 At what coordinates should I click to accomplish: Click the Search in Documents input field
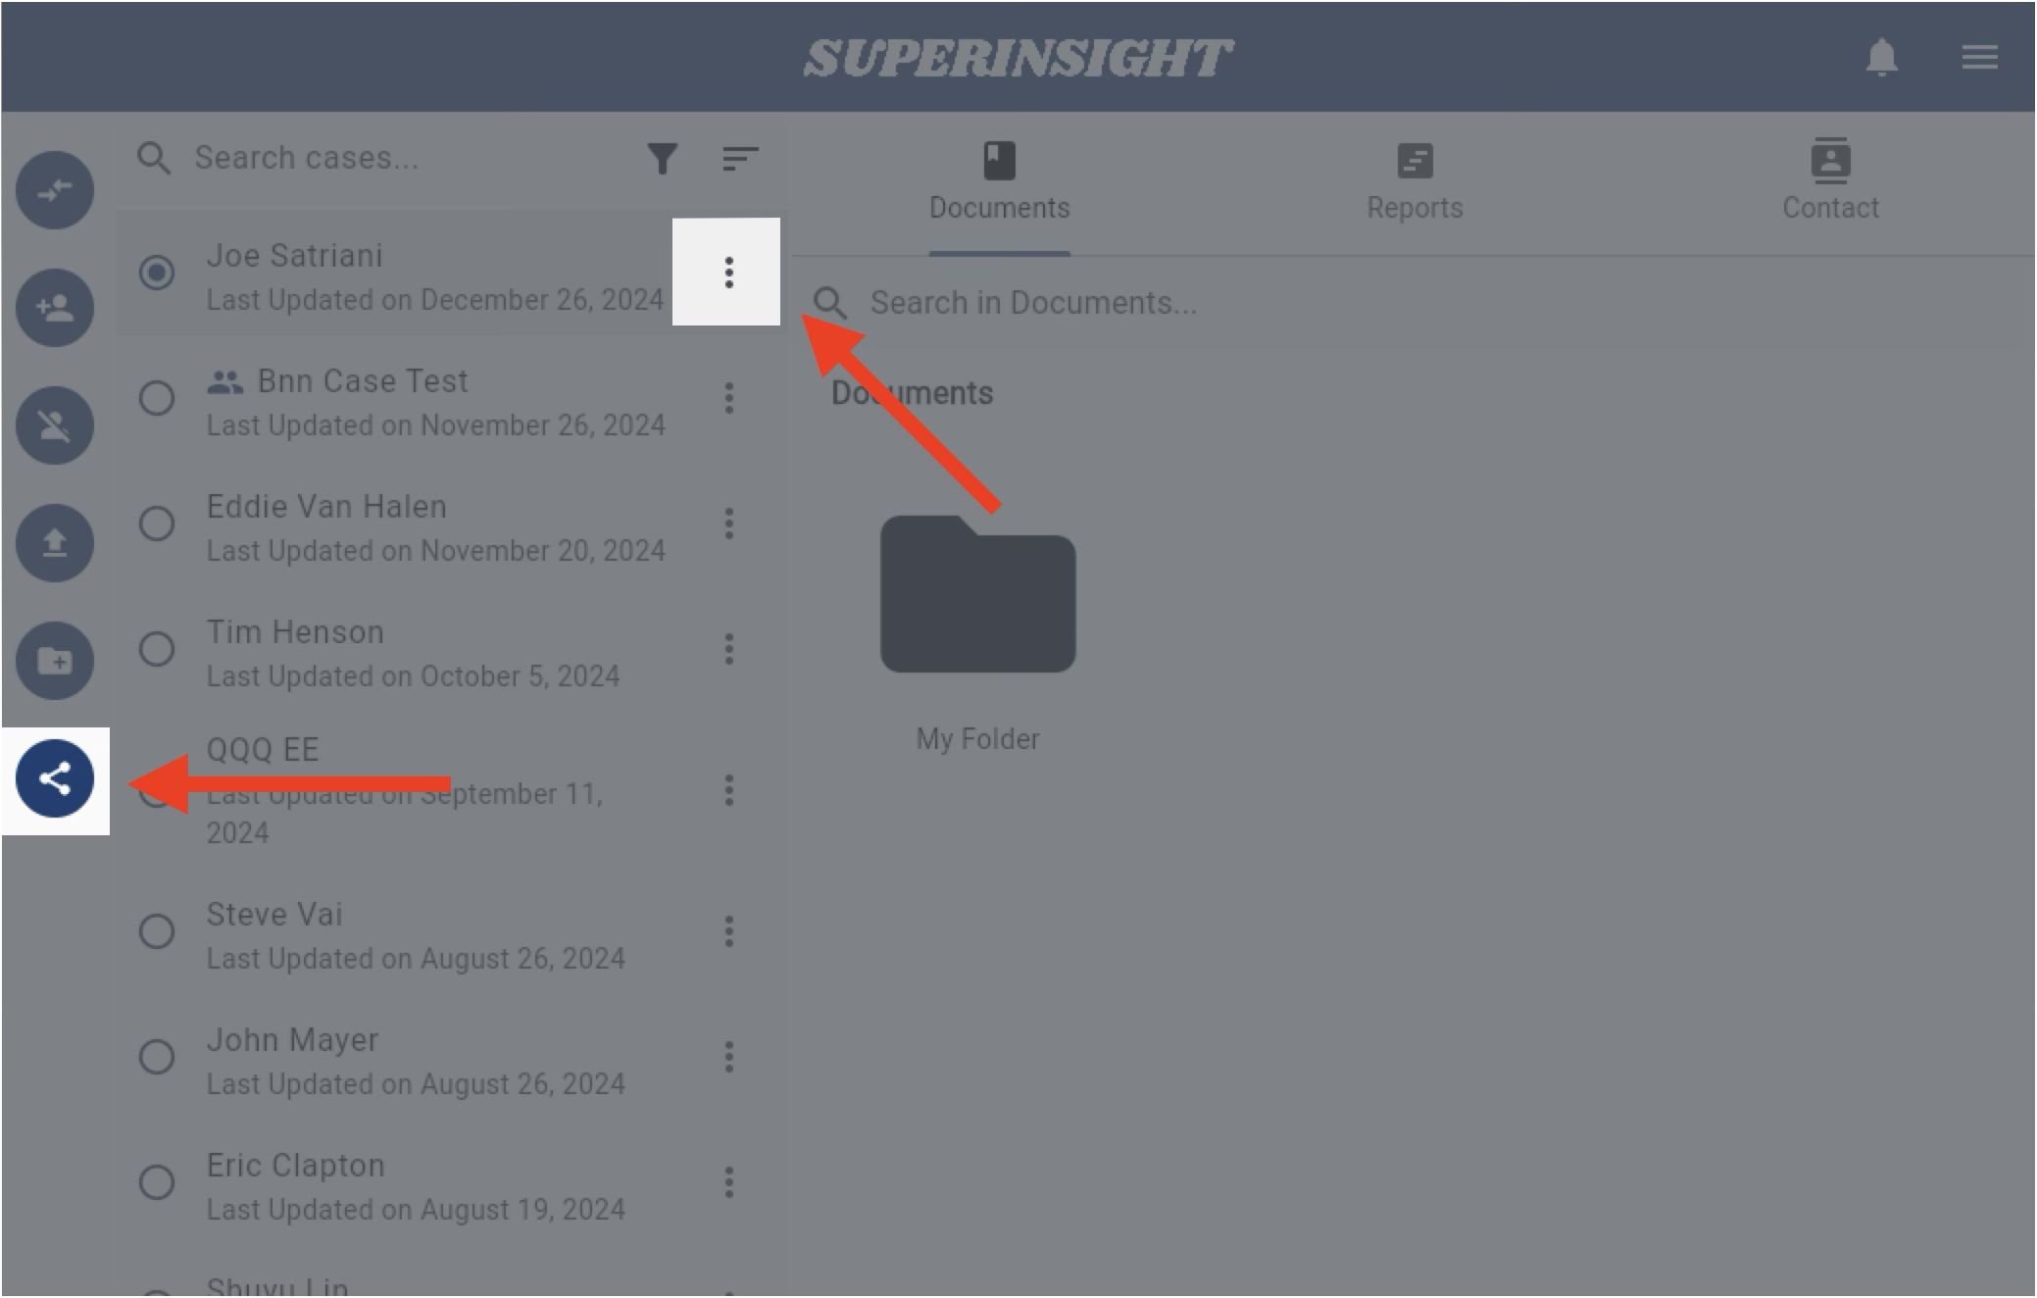pos(1032,303)
